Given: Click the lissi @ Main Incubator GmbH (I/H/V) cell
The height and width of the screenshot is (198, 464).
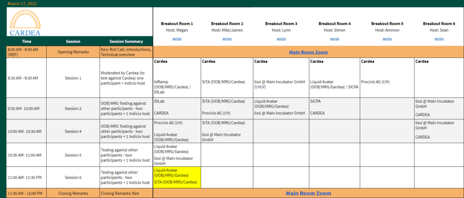Looking at the screenshot, I should click(281, 78).
